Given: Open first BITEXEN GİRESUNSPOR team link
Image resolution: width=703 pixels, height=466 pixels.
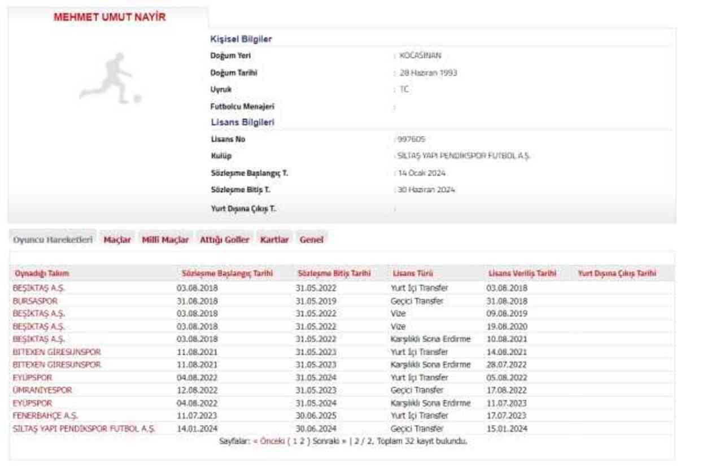Looking at the screenshot, I should tap(56, 352).
